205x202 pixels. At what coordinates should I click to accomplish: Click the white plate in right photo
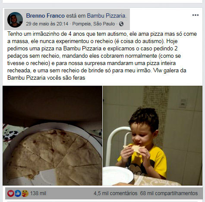[x=118, y=175]
